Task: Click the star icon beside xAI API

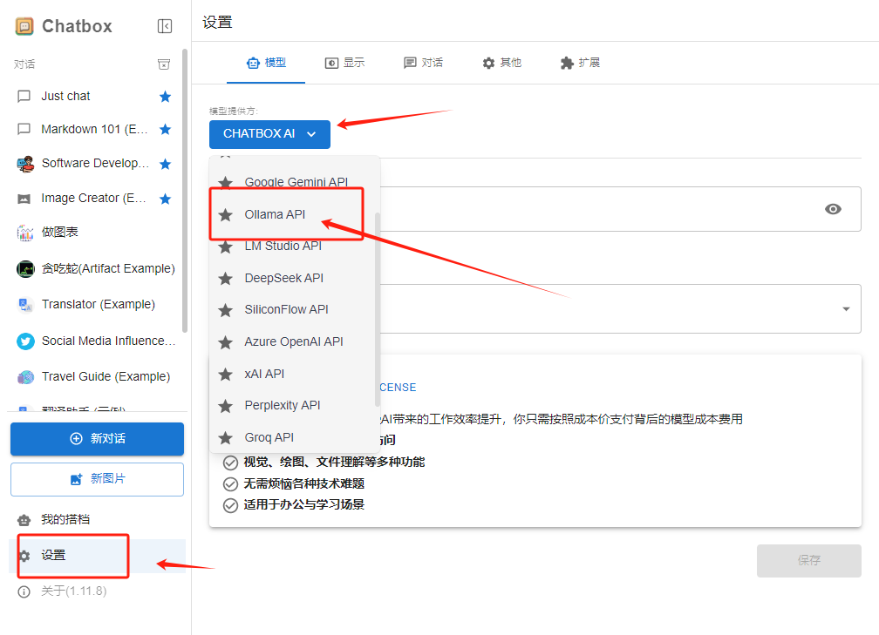Action: pos(225,374)
